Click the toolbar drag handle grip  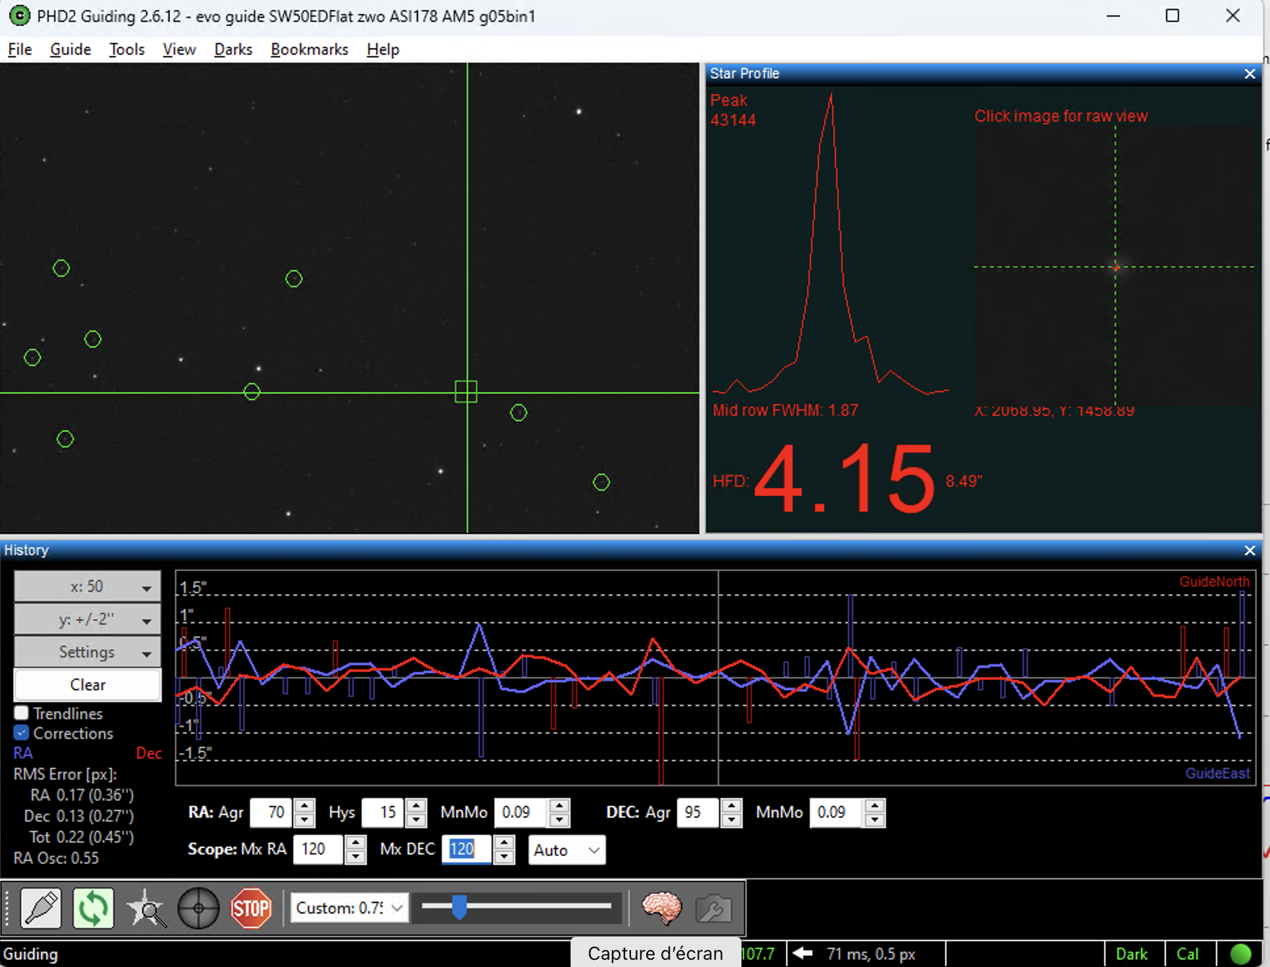tap(7, 909)
